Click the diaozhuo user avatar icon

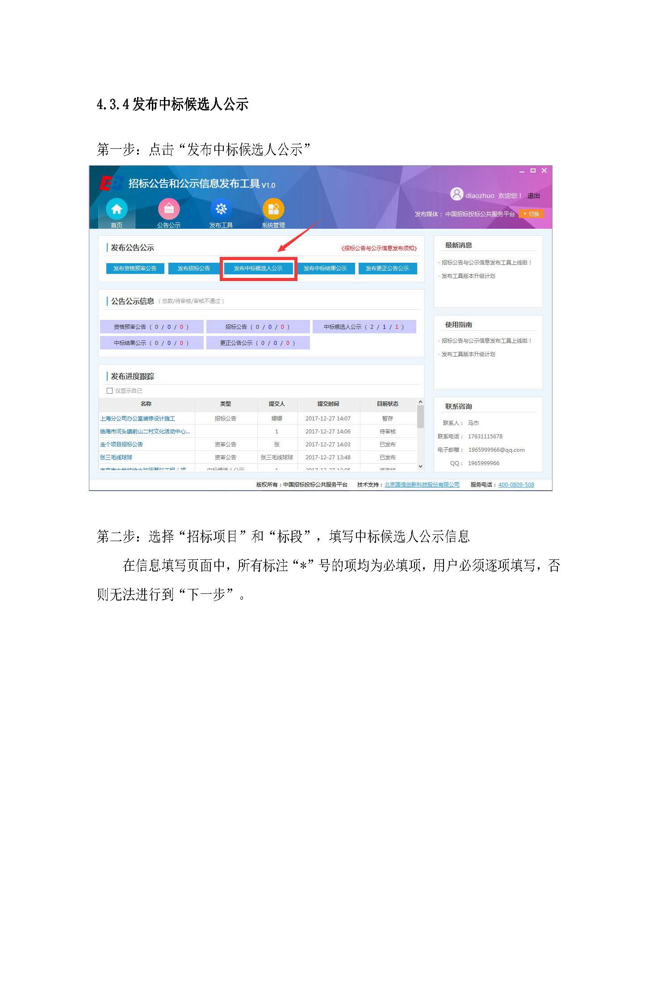456,194
